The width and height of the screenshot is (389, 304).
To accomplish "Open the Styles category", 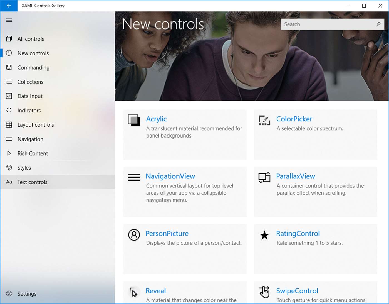I will tap(57, 168).
